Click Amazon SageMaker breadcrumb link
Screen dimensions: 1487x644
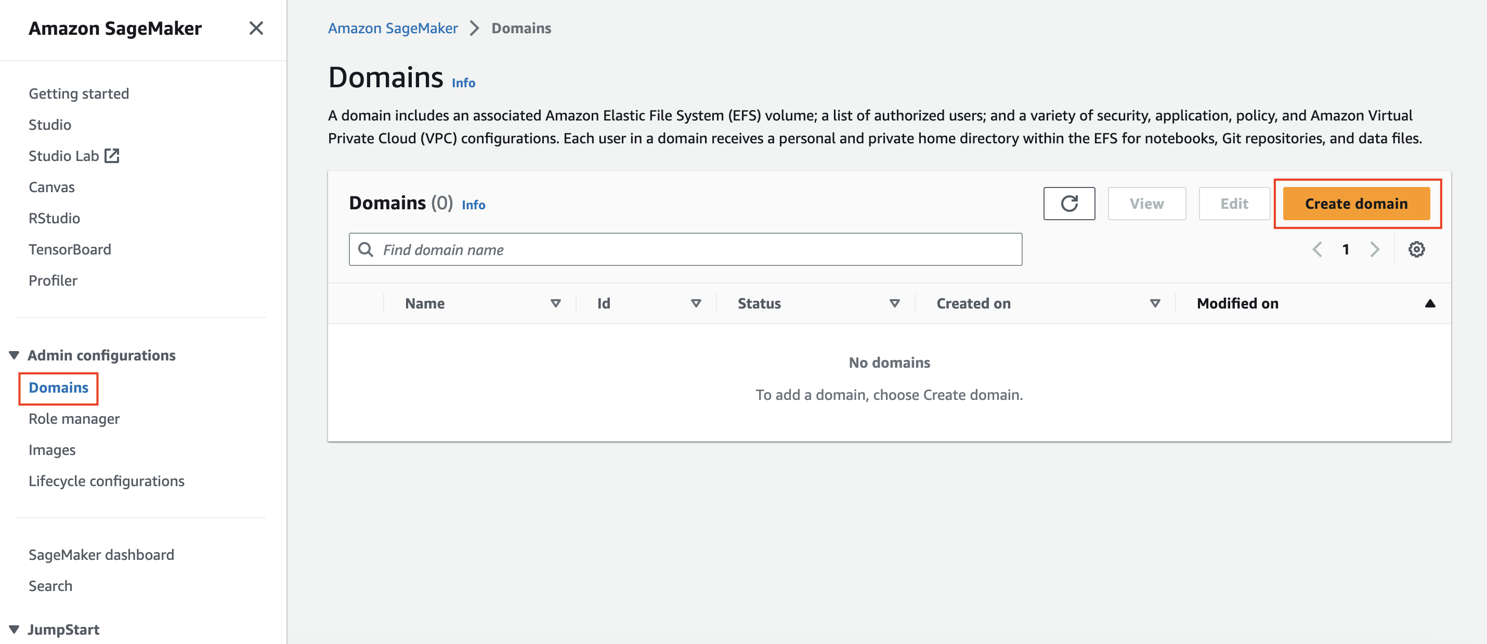click(x=393, y=28)
